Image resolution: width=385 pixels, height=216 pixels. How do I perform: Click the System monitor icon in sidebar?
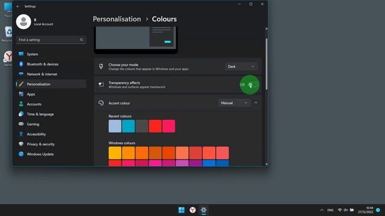pyautogui.click(x=21, y=54)
